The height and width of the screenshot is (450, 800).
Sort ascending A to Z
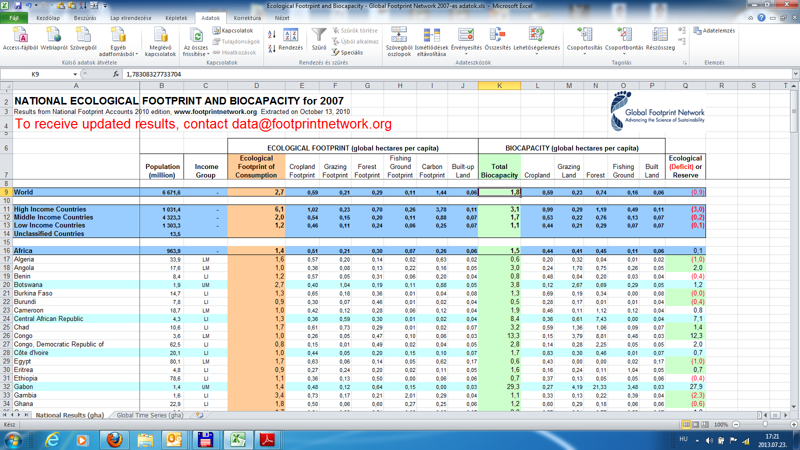click(272, 34)
